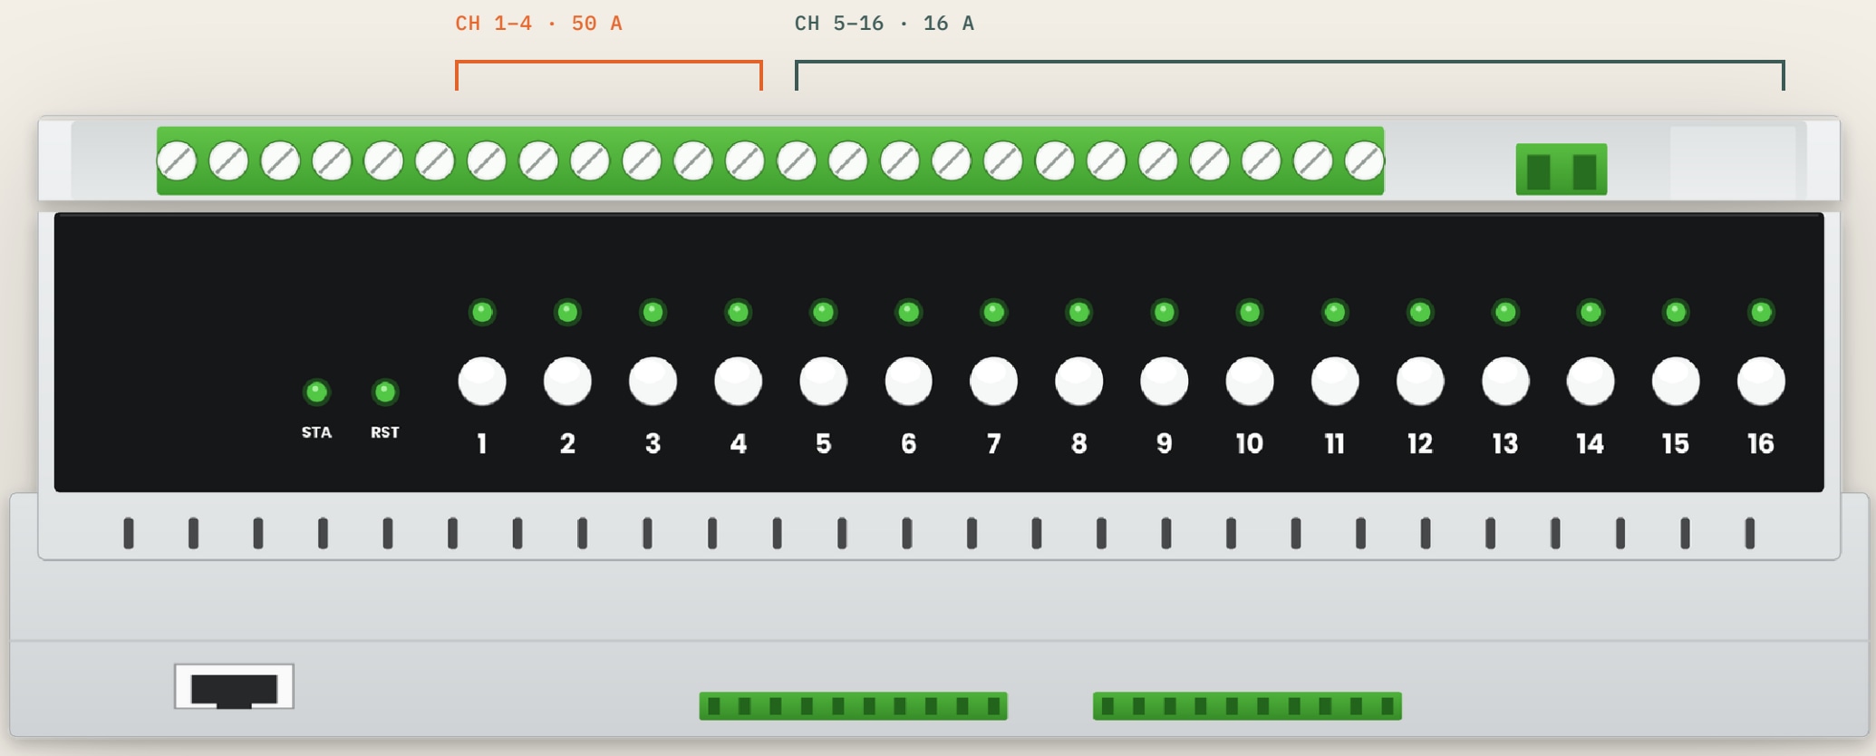Push the white button for channel 12
The image size is (1876, 756).
[1419, 381]
